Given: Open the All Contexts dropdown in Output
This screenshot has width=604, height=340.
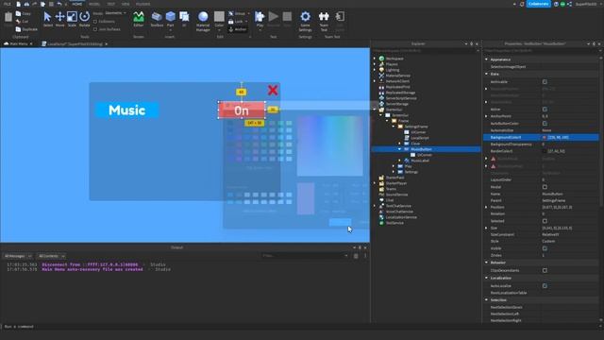Looking at the screenshot, I should [x=51, y=256].
